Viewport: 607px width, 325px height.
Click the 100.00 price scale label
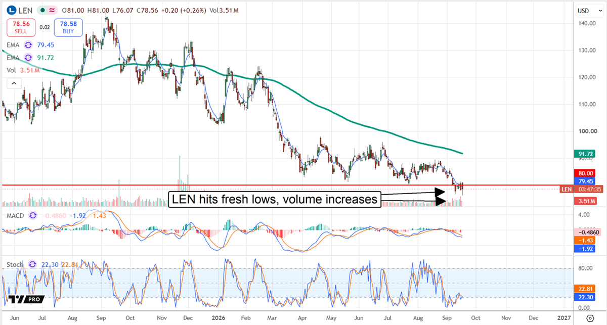coord(588,131)
